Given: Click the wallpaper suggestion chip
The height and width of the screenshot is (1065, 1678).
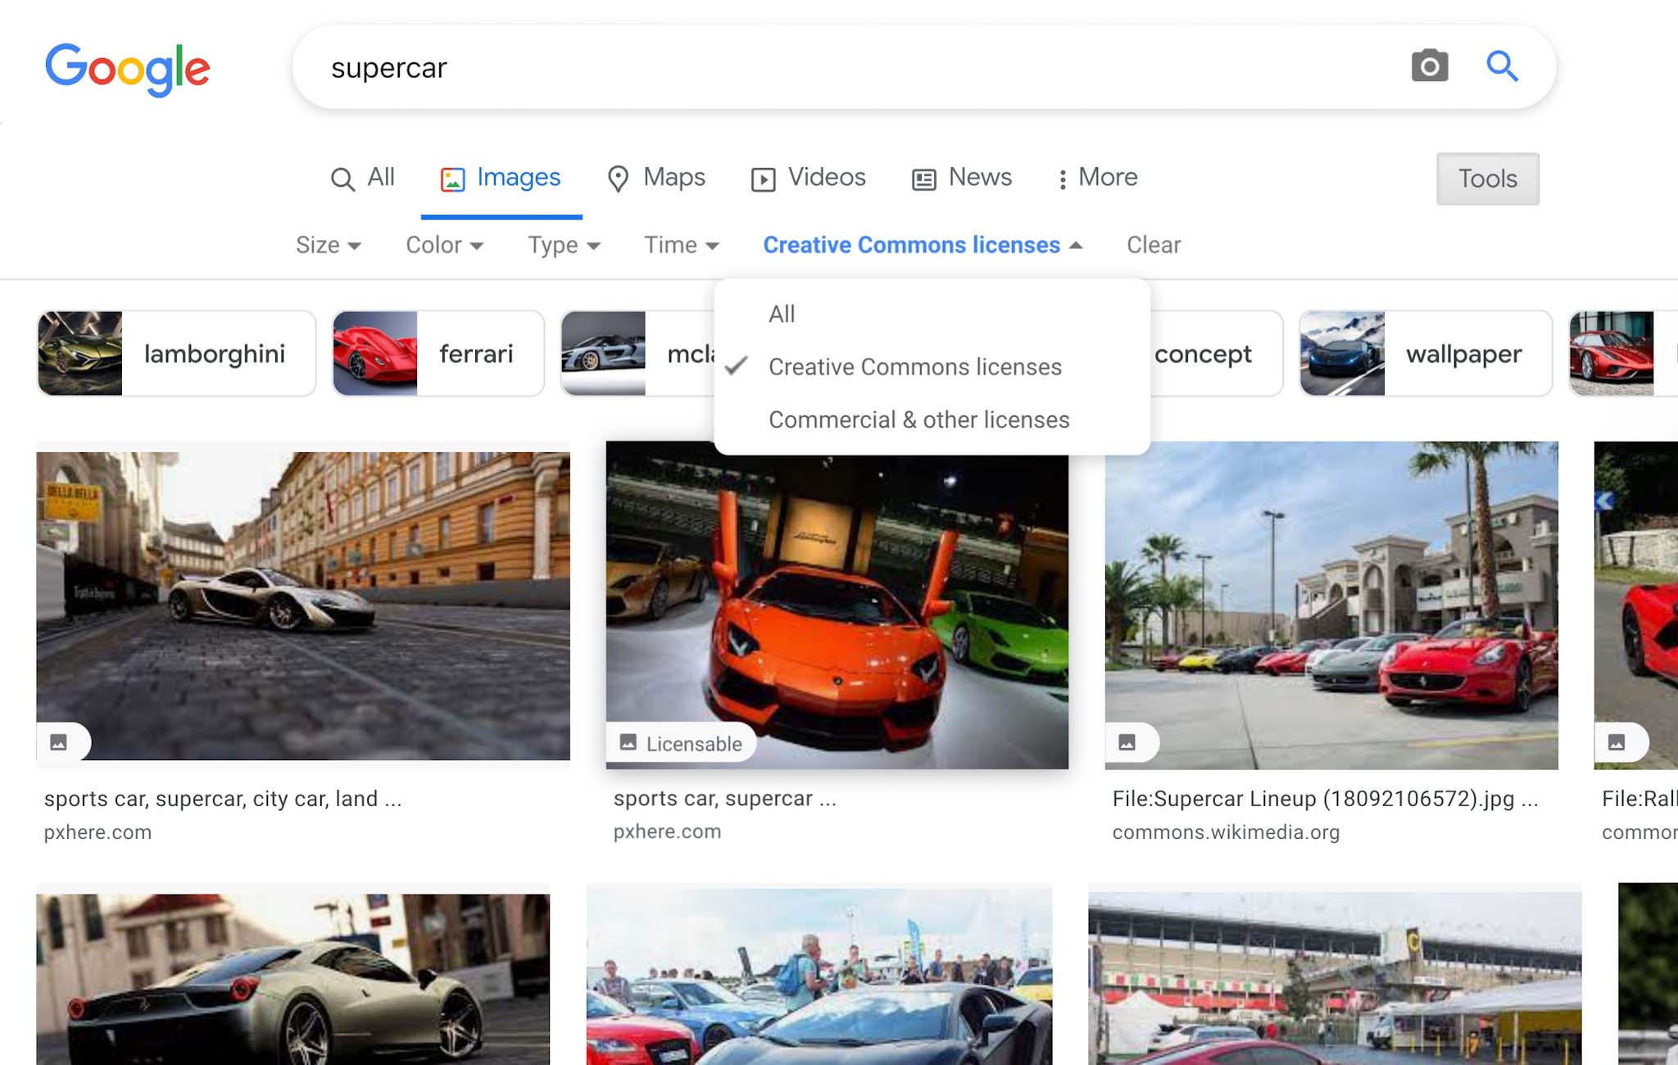Looking at the screenshot, I should tap(1426, 353).
